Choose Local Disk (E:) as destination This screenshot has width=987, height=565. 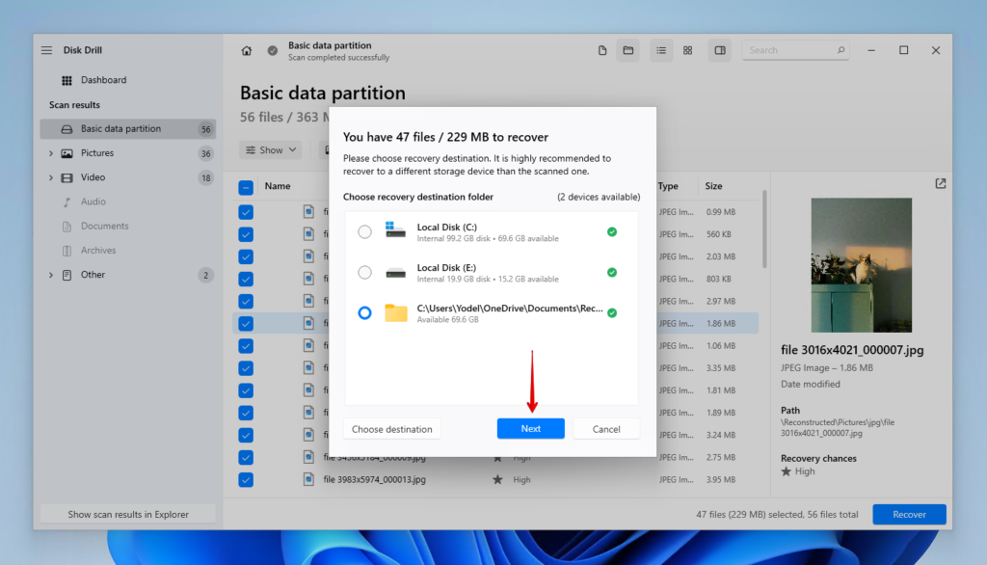(x=364, y=272)
